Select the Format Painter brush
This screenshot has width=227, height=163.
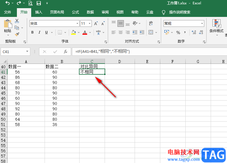[x=17, y=34]
